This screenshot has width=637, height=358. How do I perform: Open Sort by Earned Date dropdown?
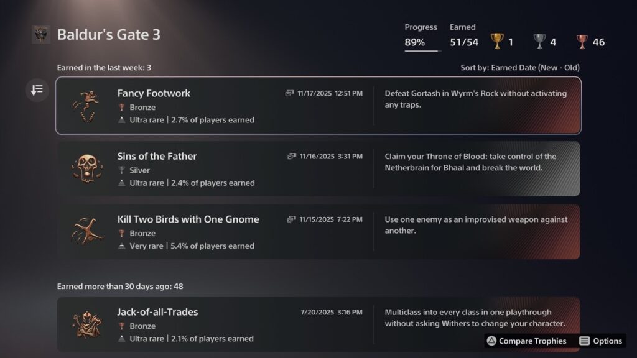tap(517, 67)
